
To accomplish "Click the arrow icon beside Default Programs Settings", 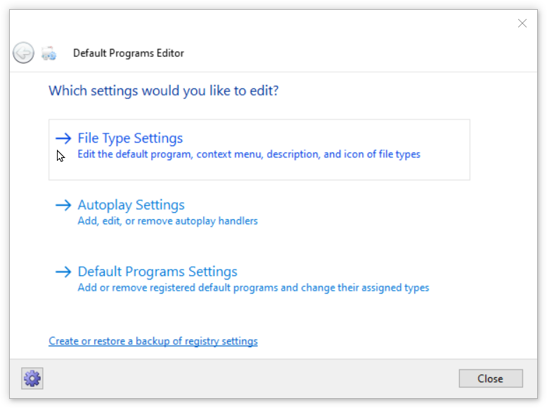I will (63, 272).
